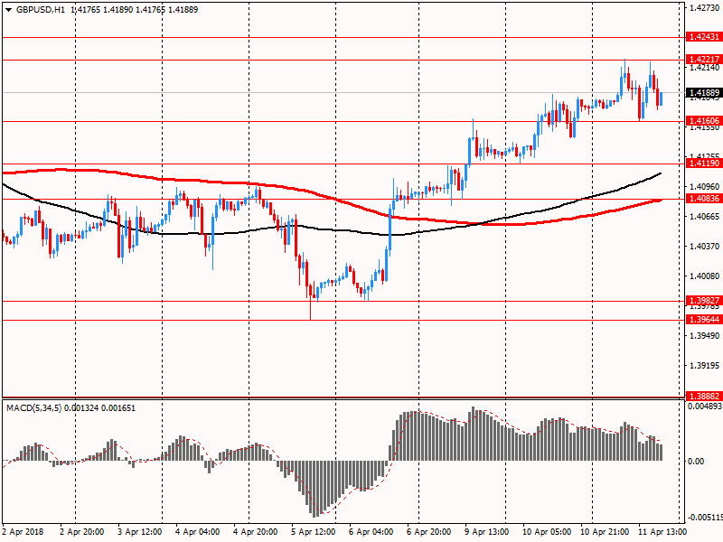
Task: Click the 2 Apr 2018 time axis label
Action: (x=23, y=532)
